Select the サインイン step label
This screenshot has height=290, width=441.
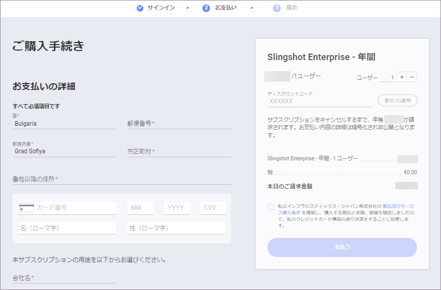pyautogui.click(x=161, y=8)
